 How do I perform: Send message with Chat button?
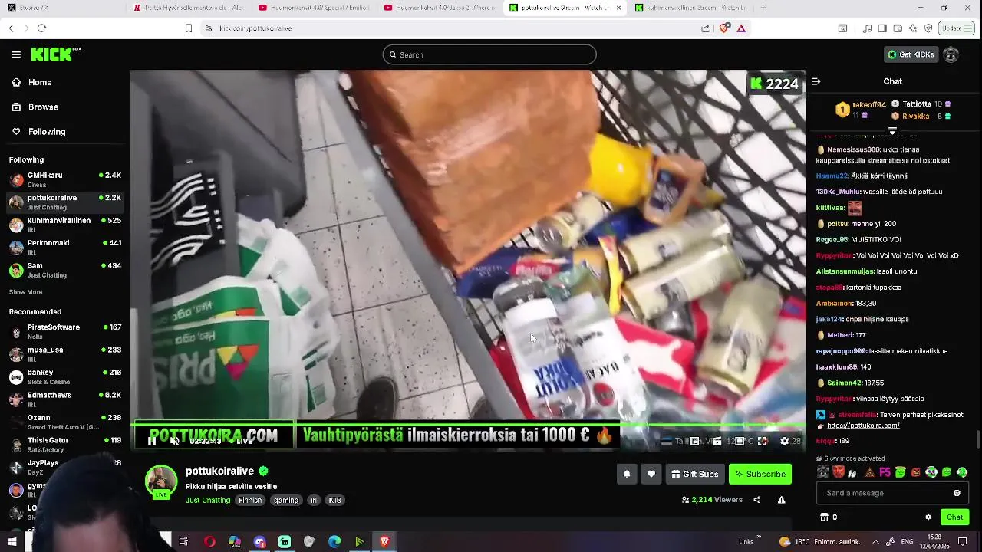954,517
